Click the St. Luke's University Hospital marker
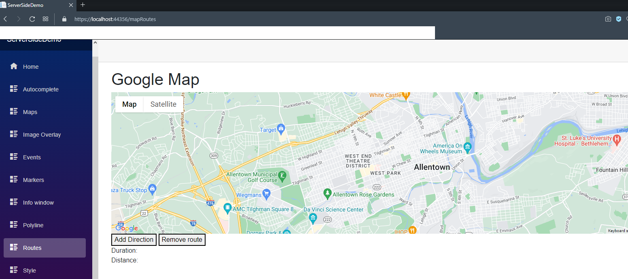628x279 pixels. (617, 139)
